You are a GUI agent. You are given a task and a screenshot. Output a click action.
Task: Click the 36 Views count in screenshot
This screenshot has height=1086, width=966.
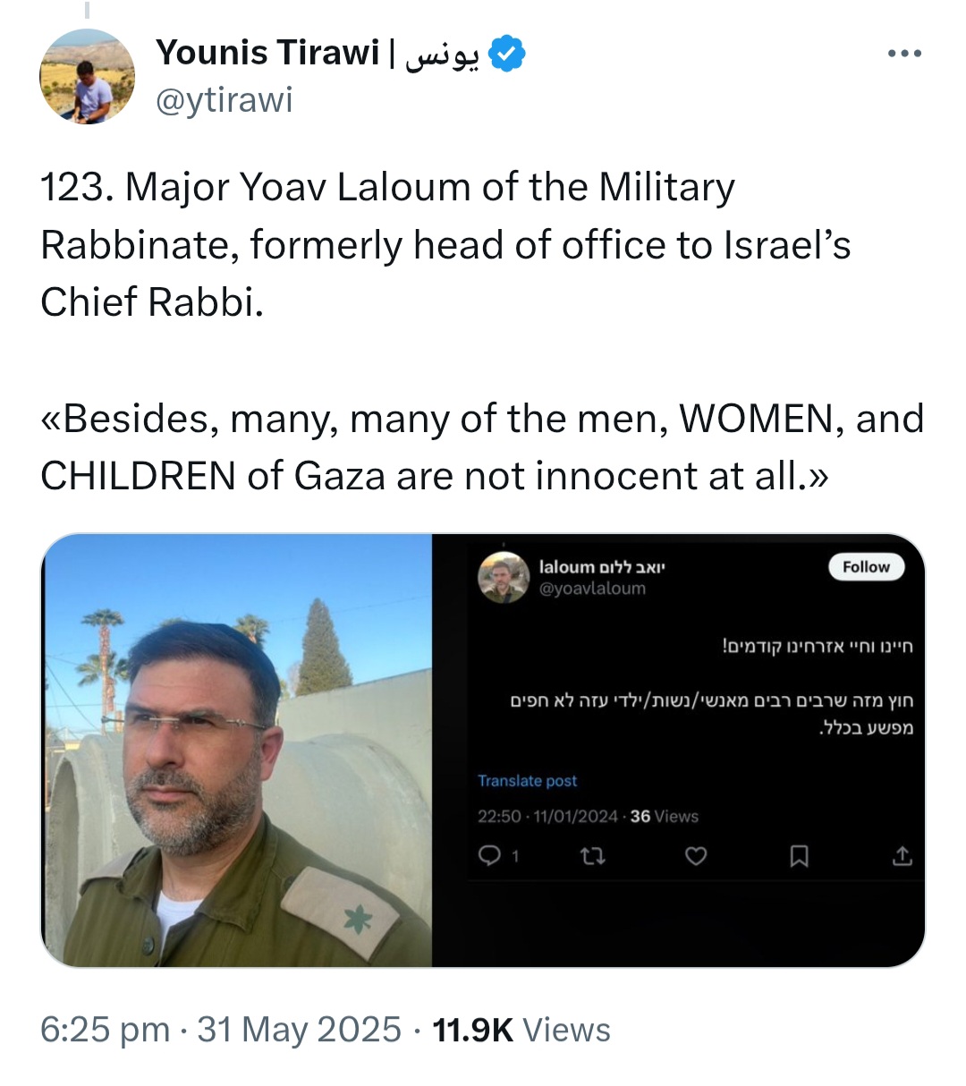(x=664, y=816)
